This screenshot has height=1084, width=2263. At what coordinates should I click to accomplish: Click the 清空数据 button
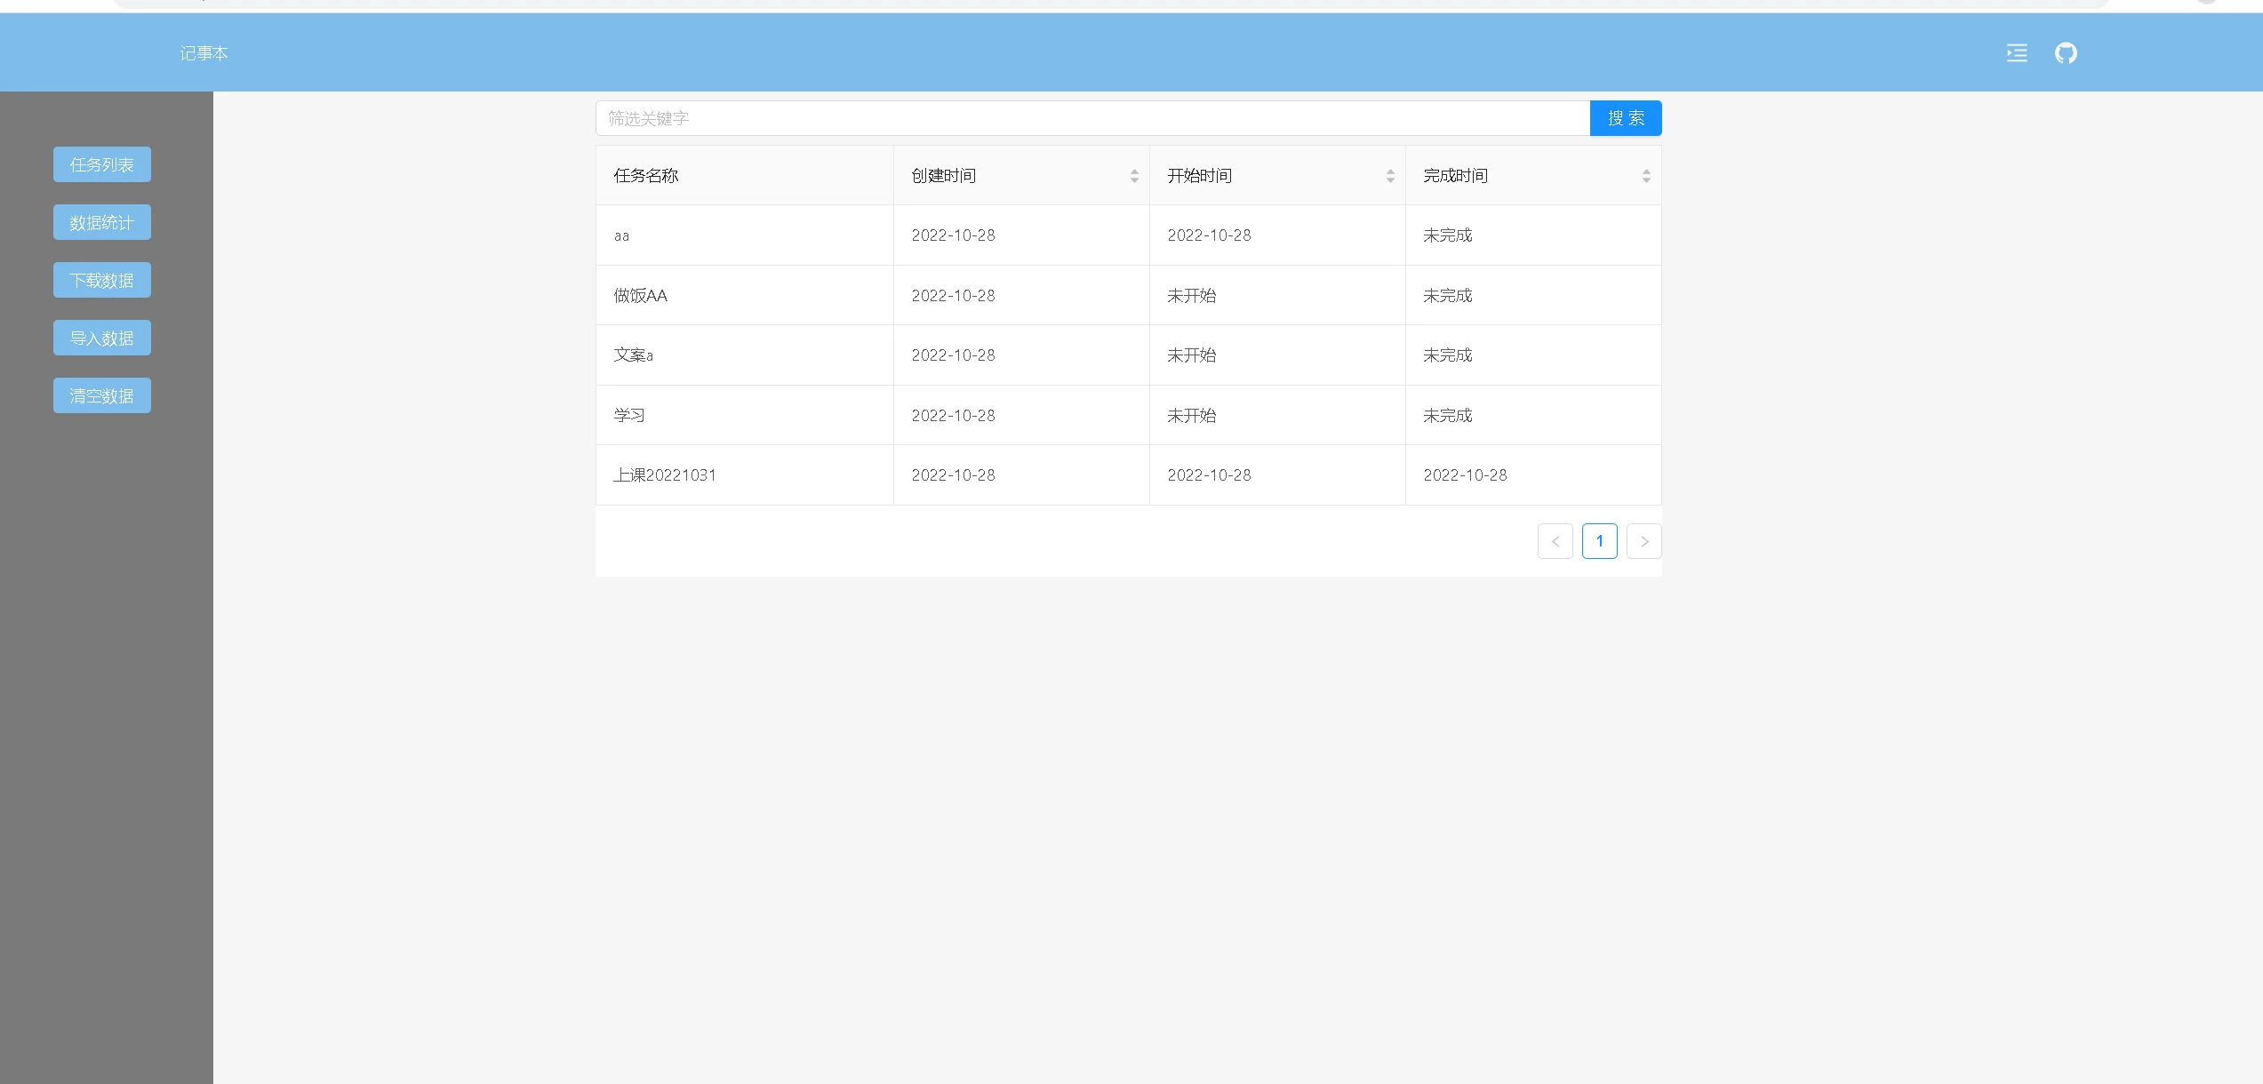click(x=101, y=395)
